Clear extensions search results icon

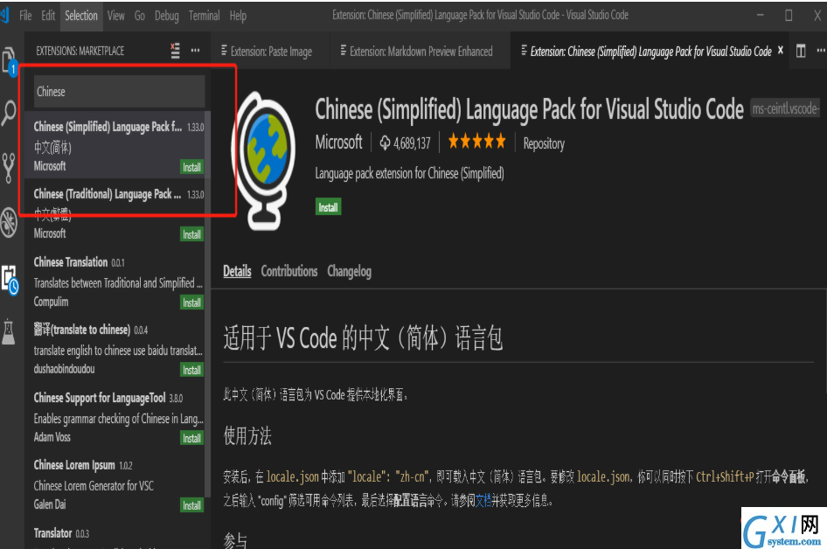[x=175, y=51]
